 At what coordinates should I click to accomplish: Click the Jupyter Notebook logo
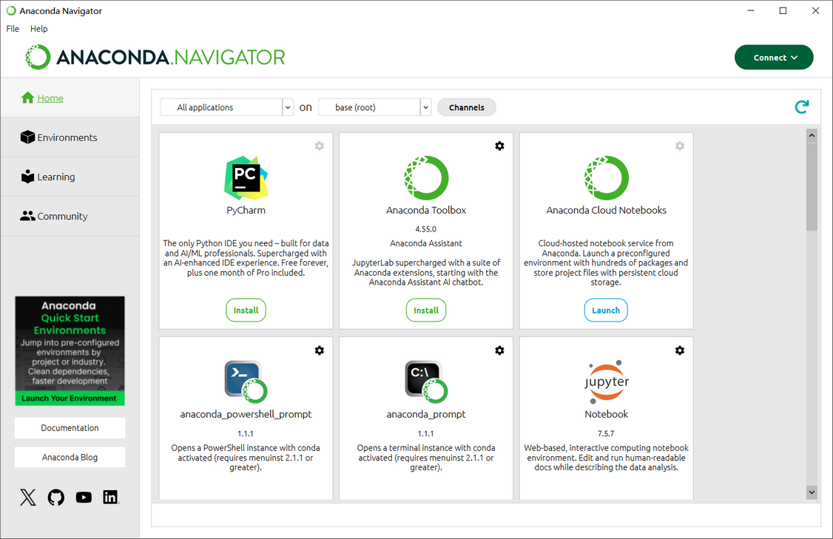pos(606,382)
